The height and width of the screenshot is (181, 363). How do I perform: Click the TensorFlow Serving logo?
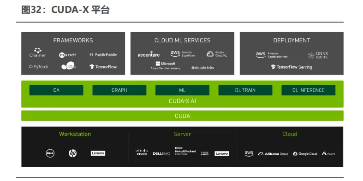[292, 67]
